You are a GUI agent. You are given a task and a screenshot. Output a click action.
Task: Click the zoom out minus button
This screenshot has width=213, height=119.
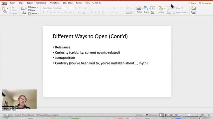point(180,115)
